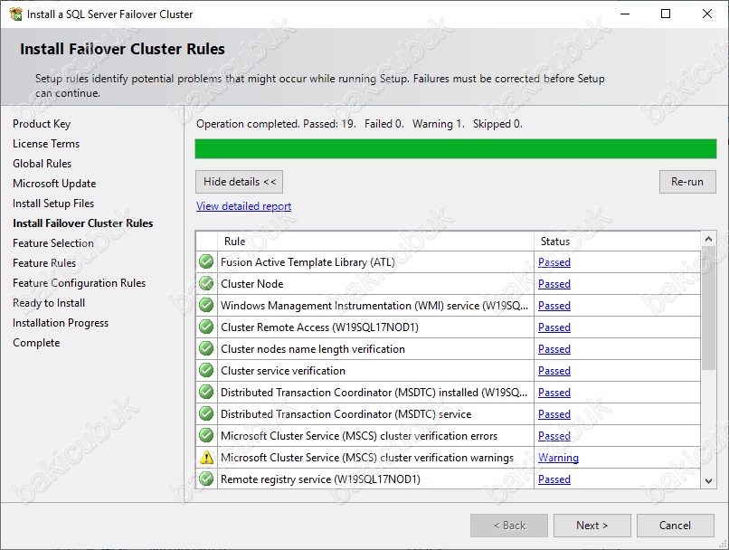729x550 pixels.
Task: Close the setup window
Action: [707, 14]
